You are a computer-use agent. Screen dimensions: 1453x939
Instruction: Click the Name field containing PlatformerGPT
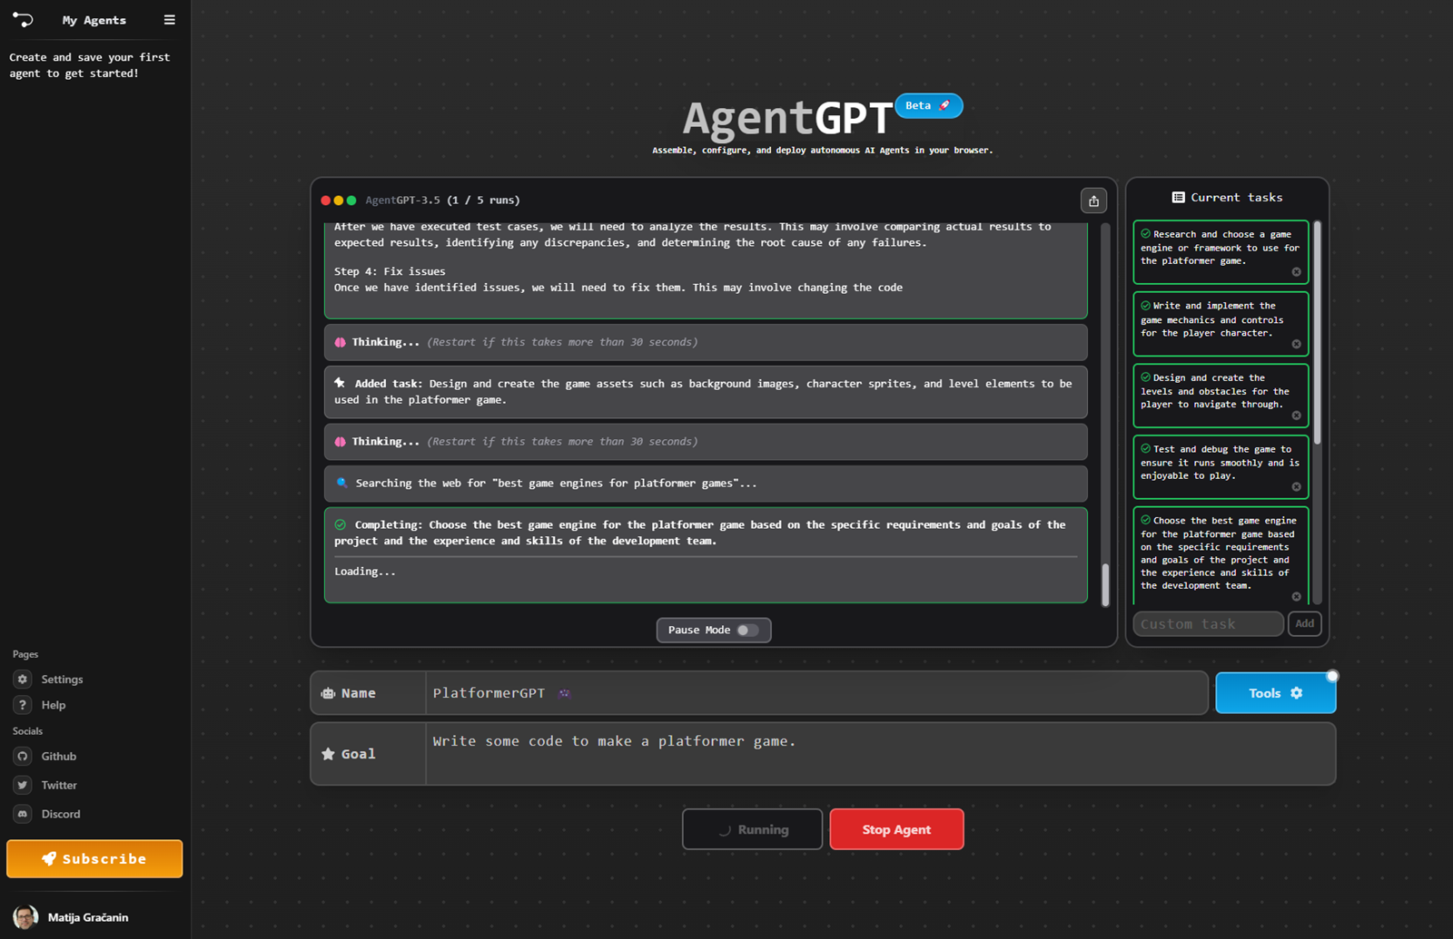pos(815,693)
